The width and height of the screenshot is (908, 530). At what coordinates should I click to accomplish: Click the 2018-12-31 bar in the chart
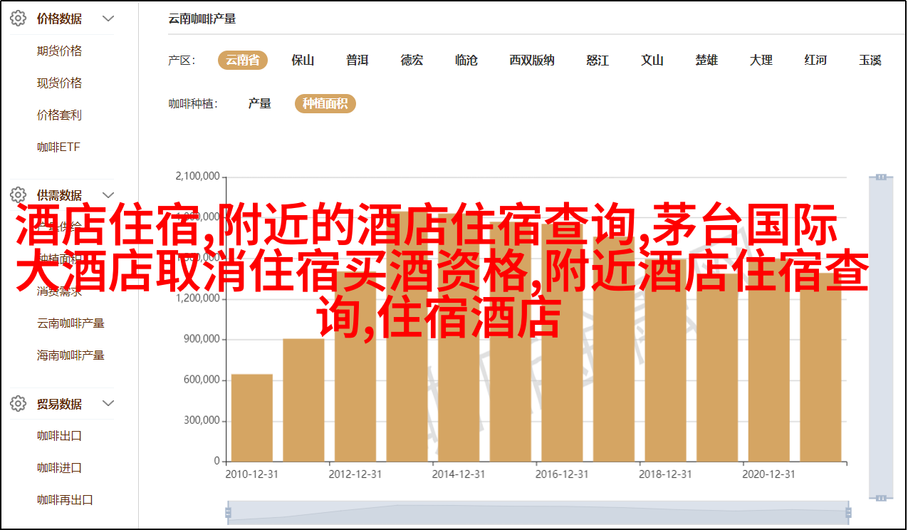[x=665, y=360]
